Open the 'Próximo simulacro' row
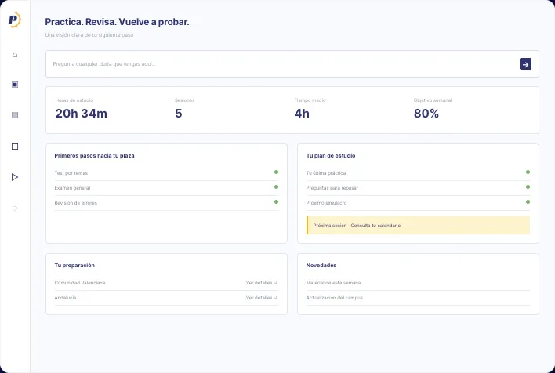Image resolution: width=555 pixels, height=373 pixels. tap(418, 203)
